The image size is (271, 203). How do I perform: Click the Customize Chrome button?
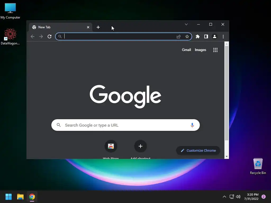point(198,150)
